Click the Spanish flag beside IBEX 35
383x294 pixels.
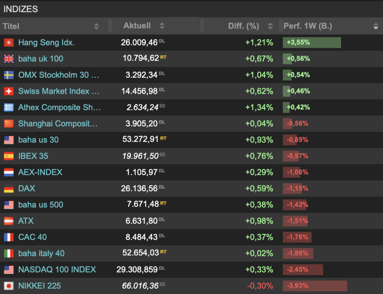[x=9, y=156]
